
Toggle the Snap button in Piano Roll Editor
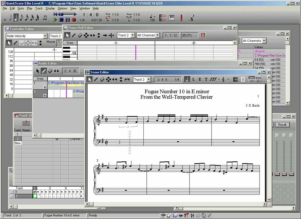pyautogui.click(x=70, y=43)
